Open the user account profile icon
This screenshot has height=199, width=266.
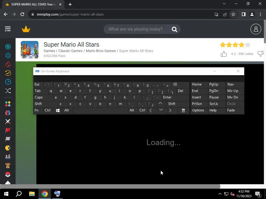click(256, 29)
